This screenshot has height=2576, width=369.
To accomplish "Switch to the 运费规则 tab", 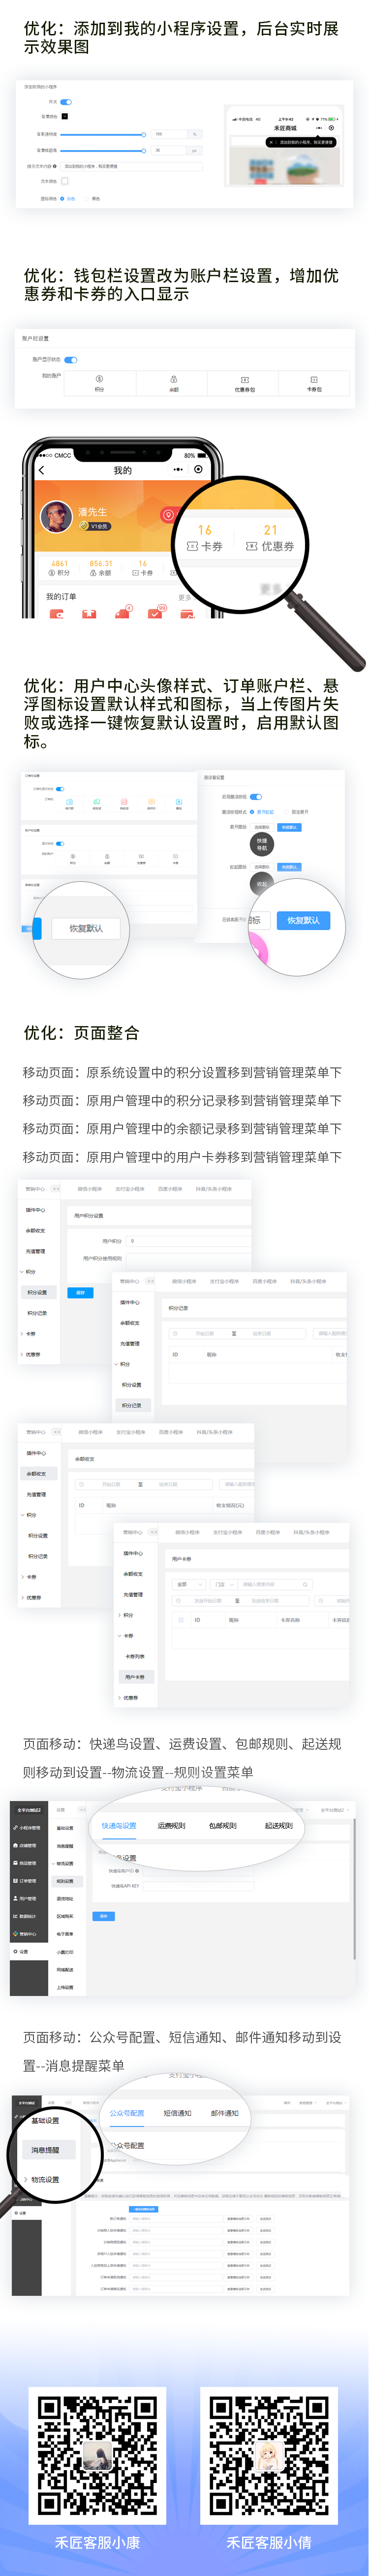I will pos(171,1825).
